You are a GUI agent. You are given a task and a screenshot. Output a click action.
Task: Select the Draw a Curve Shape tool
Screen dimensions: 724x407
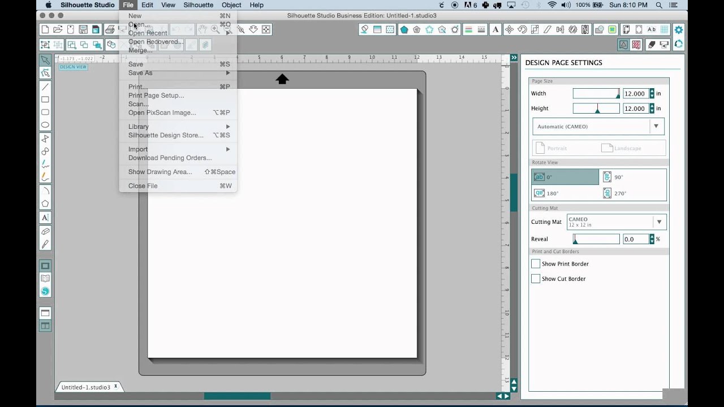pyautogui.click(x=45, y=151)
